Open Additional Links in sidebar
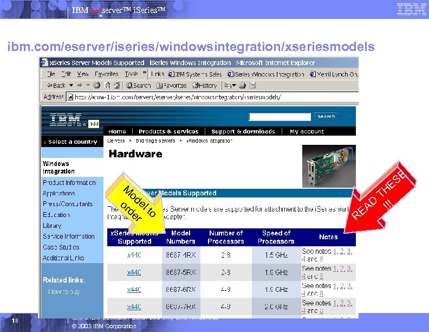 coord(63,258)
